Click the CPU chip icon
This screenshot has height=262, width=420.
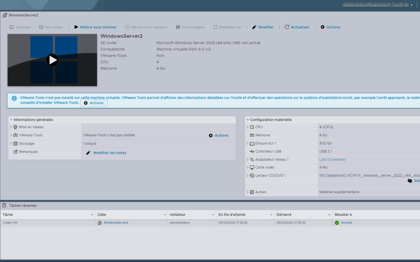pos(252,127)
